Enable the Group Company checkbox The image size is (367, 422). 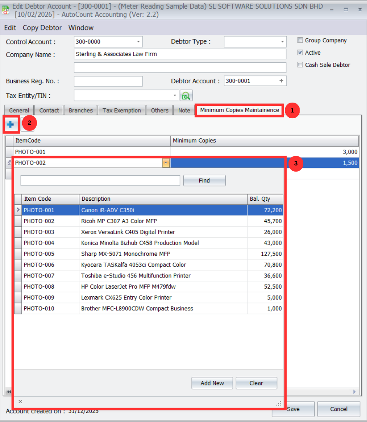[x=300, y=40]
